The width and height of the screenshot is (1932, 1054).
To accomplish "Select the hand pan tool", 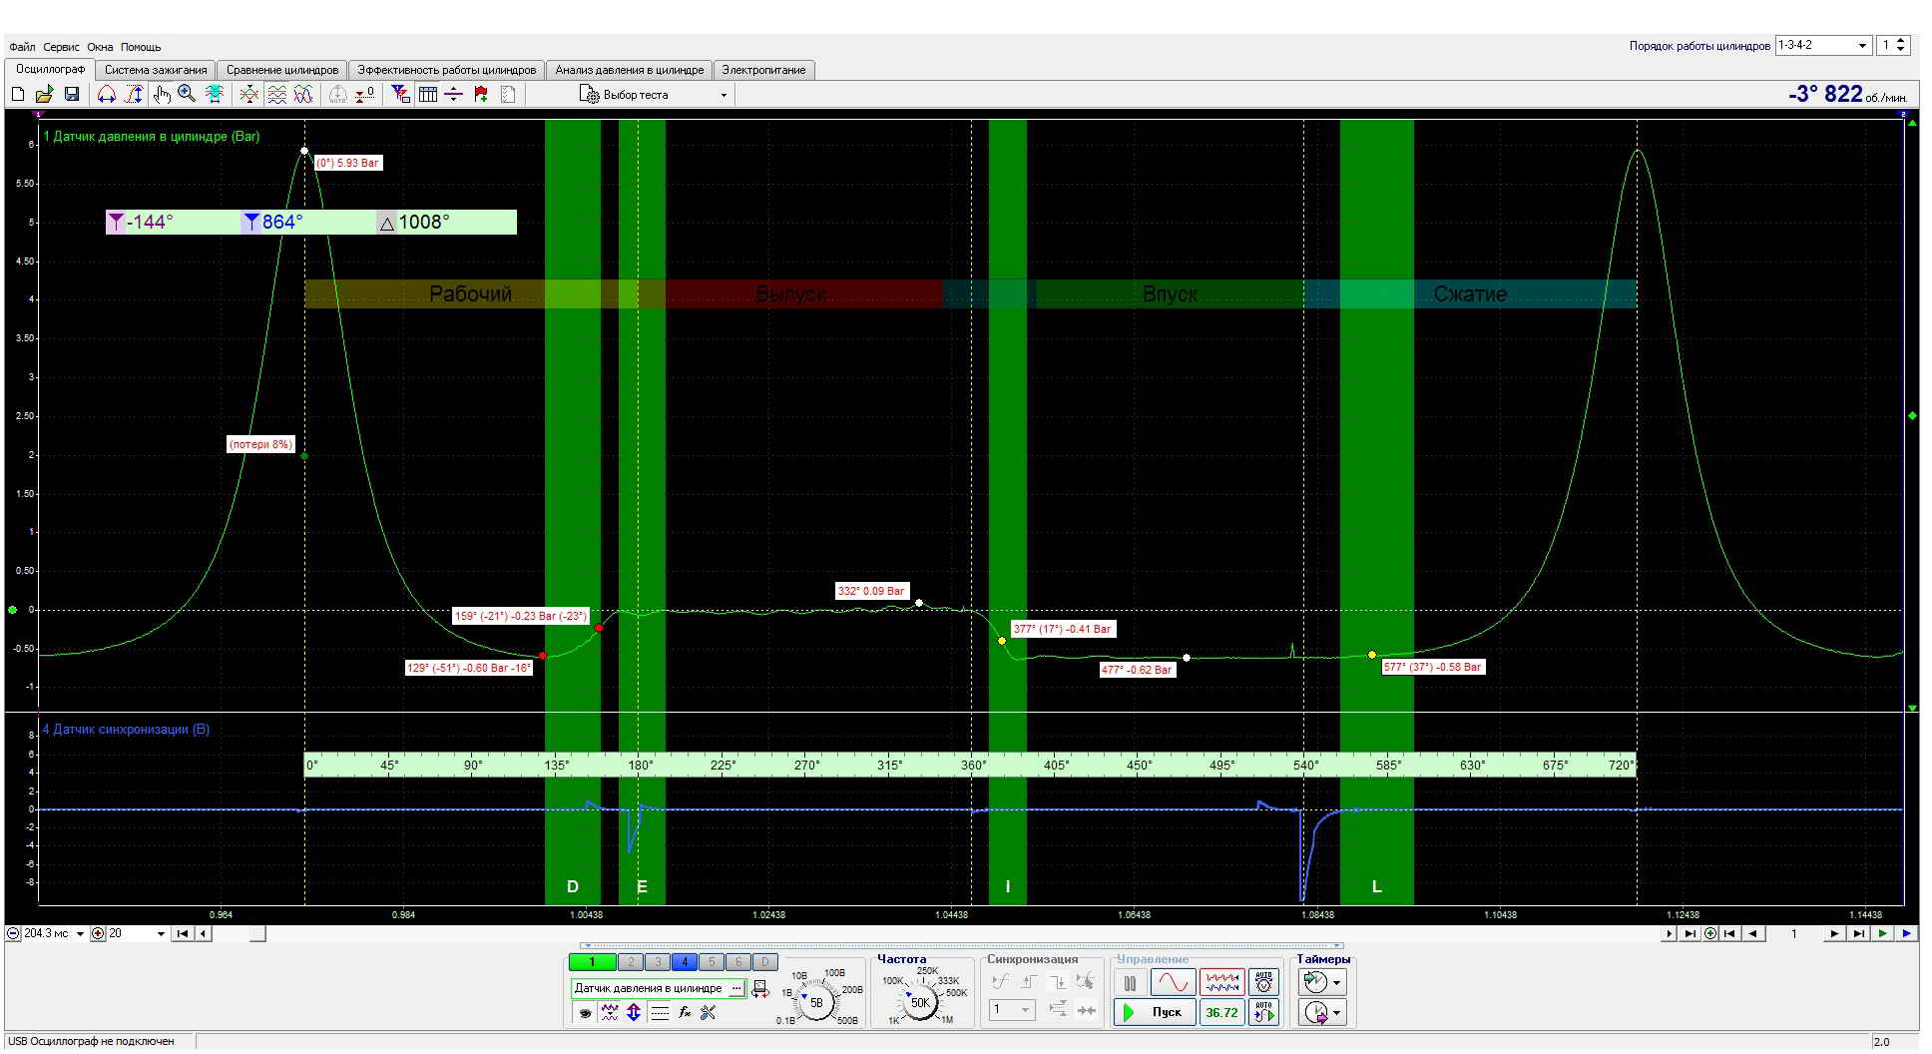I will (162, 95).
